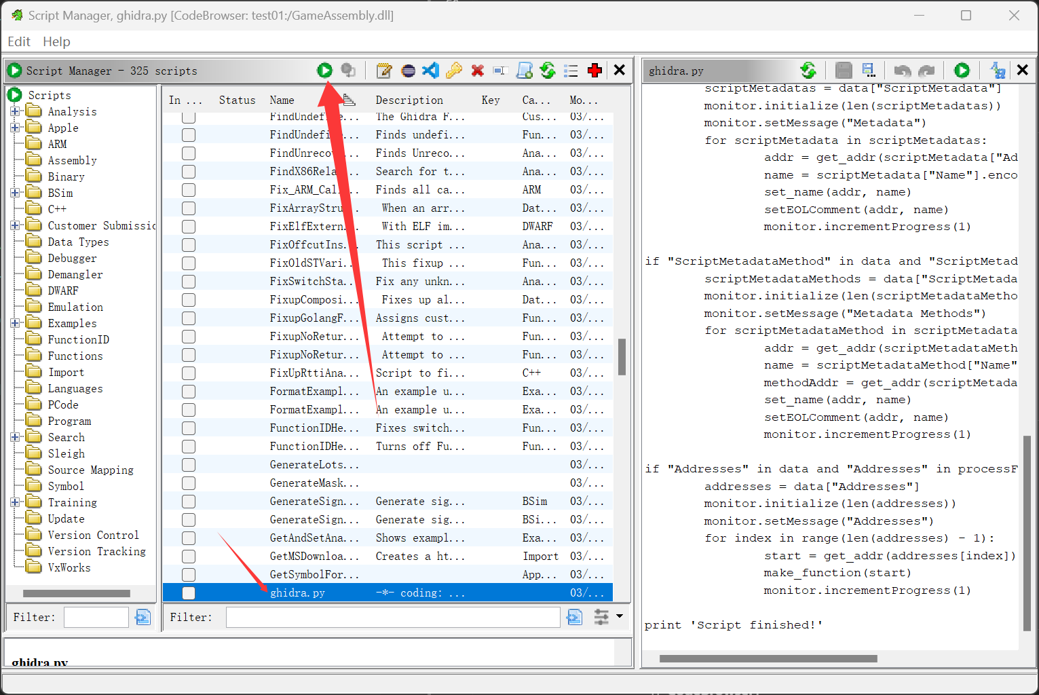The height and width of the screenshot is (695, 1039).
Task: Open the table filter options sliders icon
Action: pos(601,617)
